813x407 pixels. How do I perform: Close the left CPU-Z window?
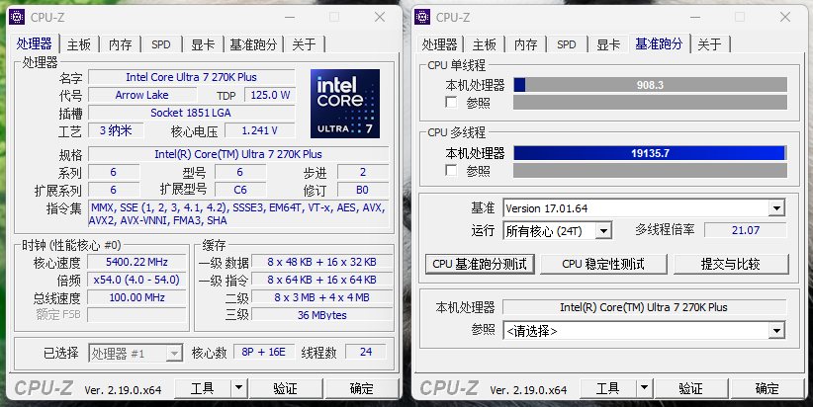tap(380, 17)
